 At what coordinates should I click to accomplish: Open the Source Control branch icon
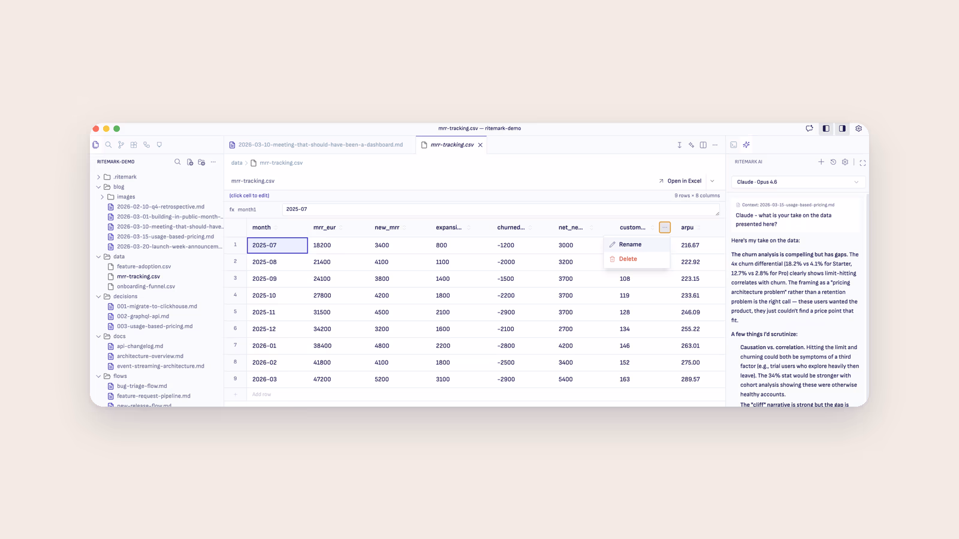coord(121,145)
